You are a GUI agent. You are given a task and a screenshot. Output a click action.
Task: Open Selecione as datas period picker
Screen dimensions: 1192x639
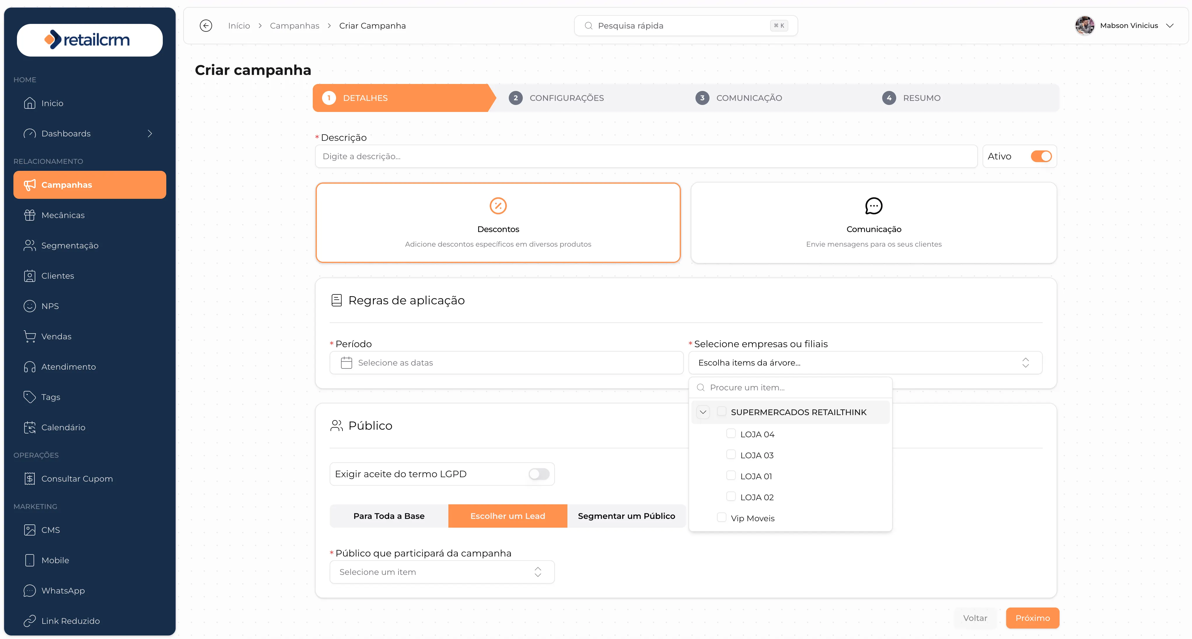point(506,363)
